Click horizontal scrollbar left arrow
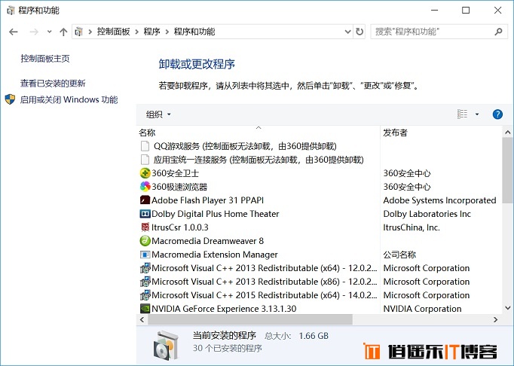Viewport: 514px width, 366px height. [x=142, y=319]
